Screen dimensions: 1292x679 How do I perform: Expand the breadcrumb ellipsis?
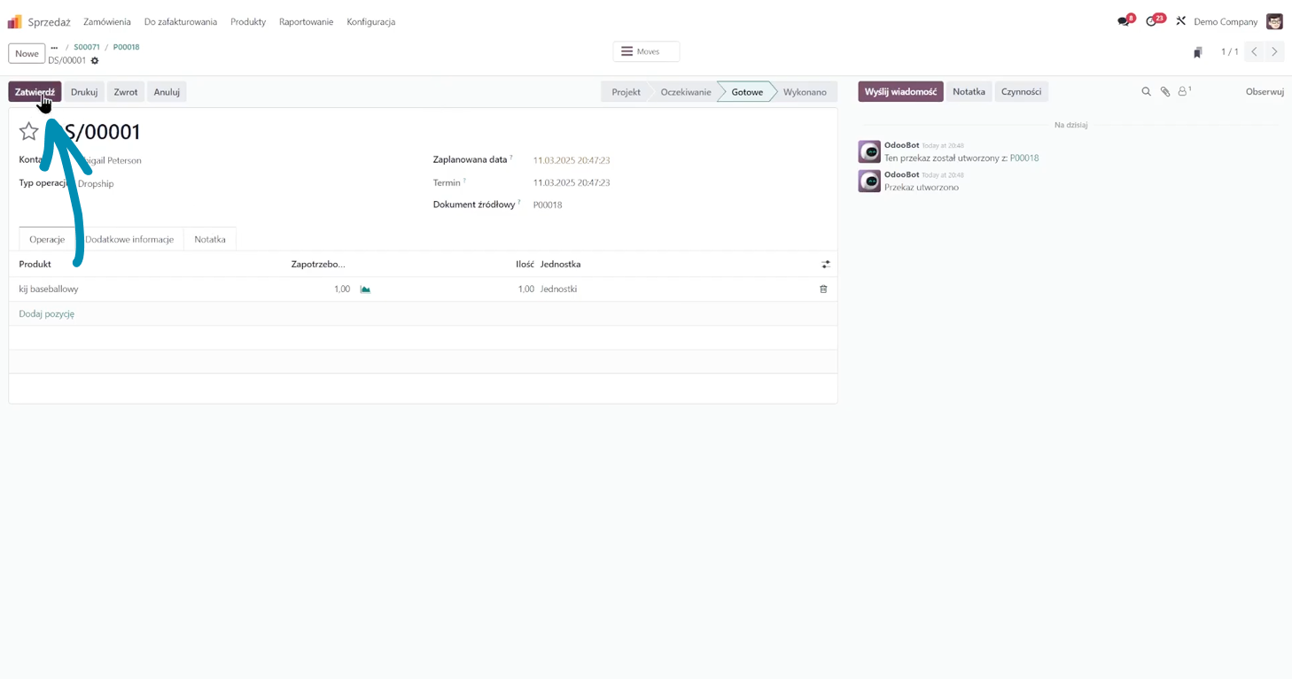pyautogui.click(x=54, y=48)
